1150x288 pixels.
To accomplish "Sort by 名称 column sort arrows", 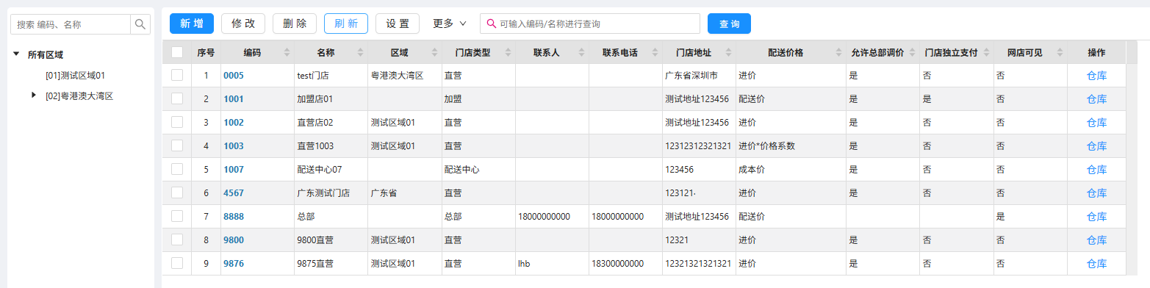I will 360,52.
